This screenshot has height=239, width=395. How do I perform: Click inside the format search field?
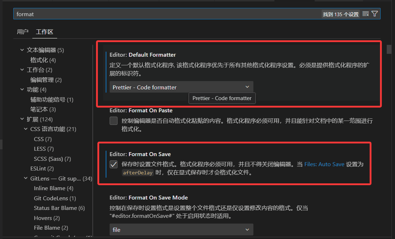144,14
